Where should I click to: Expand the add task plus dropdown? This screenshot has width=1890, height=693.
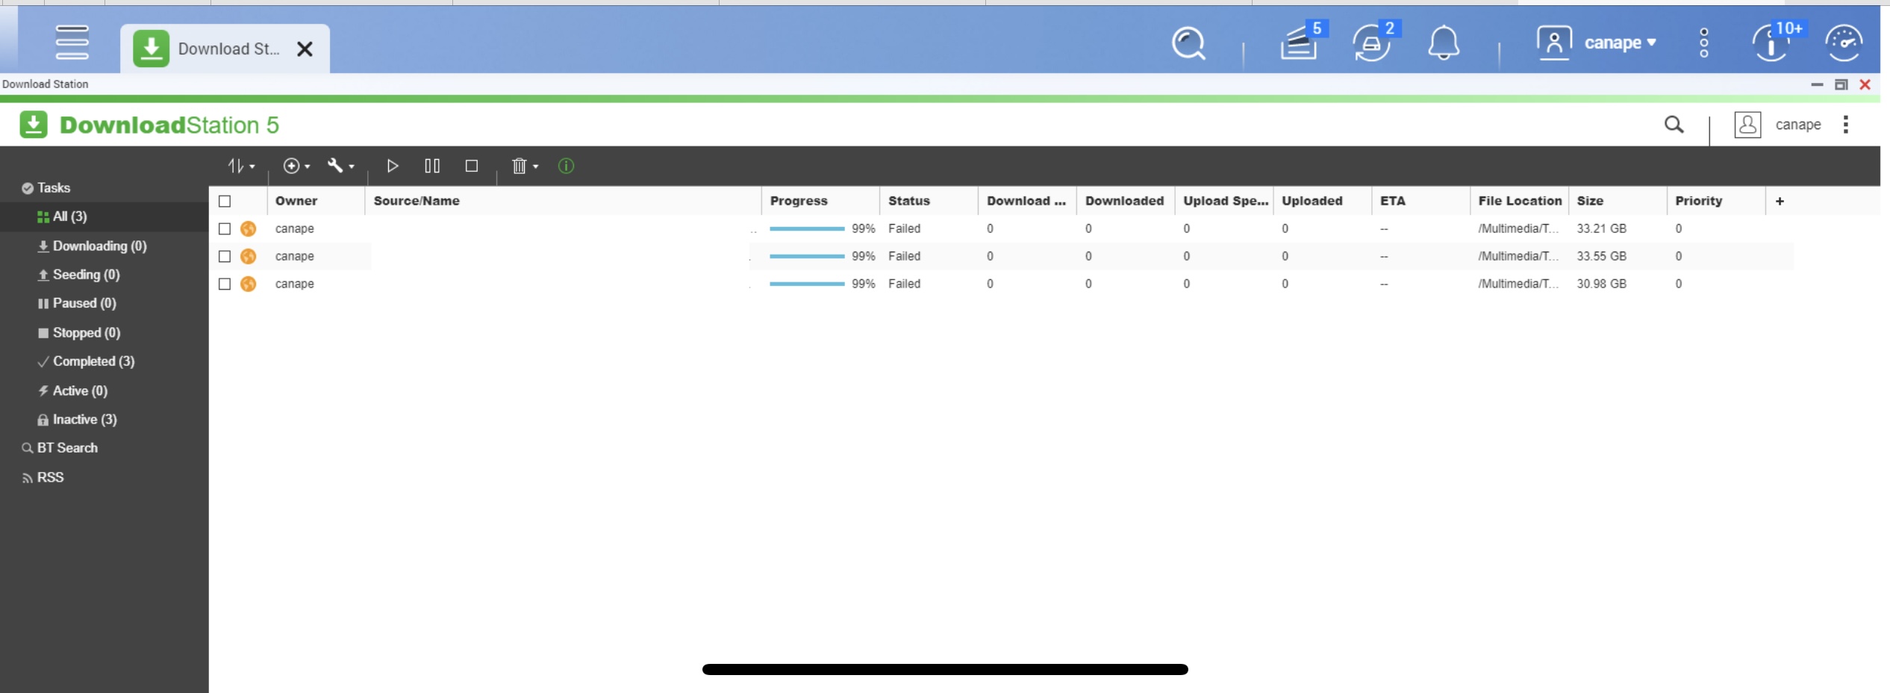click(296, 166)
